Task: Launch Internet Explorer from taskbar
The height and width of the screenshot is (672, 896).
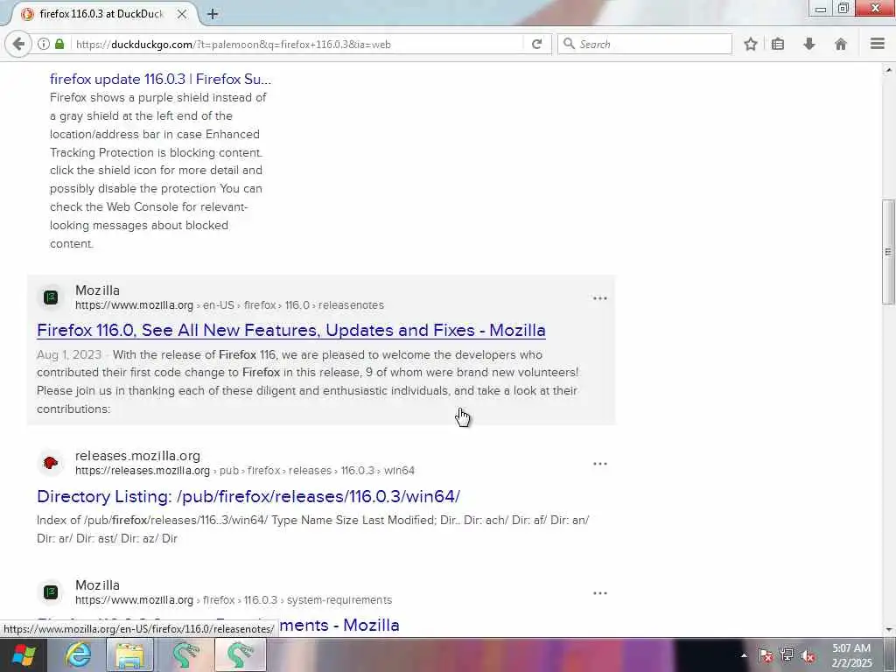Action: tap(78, 654)
